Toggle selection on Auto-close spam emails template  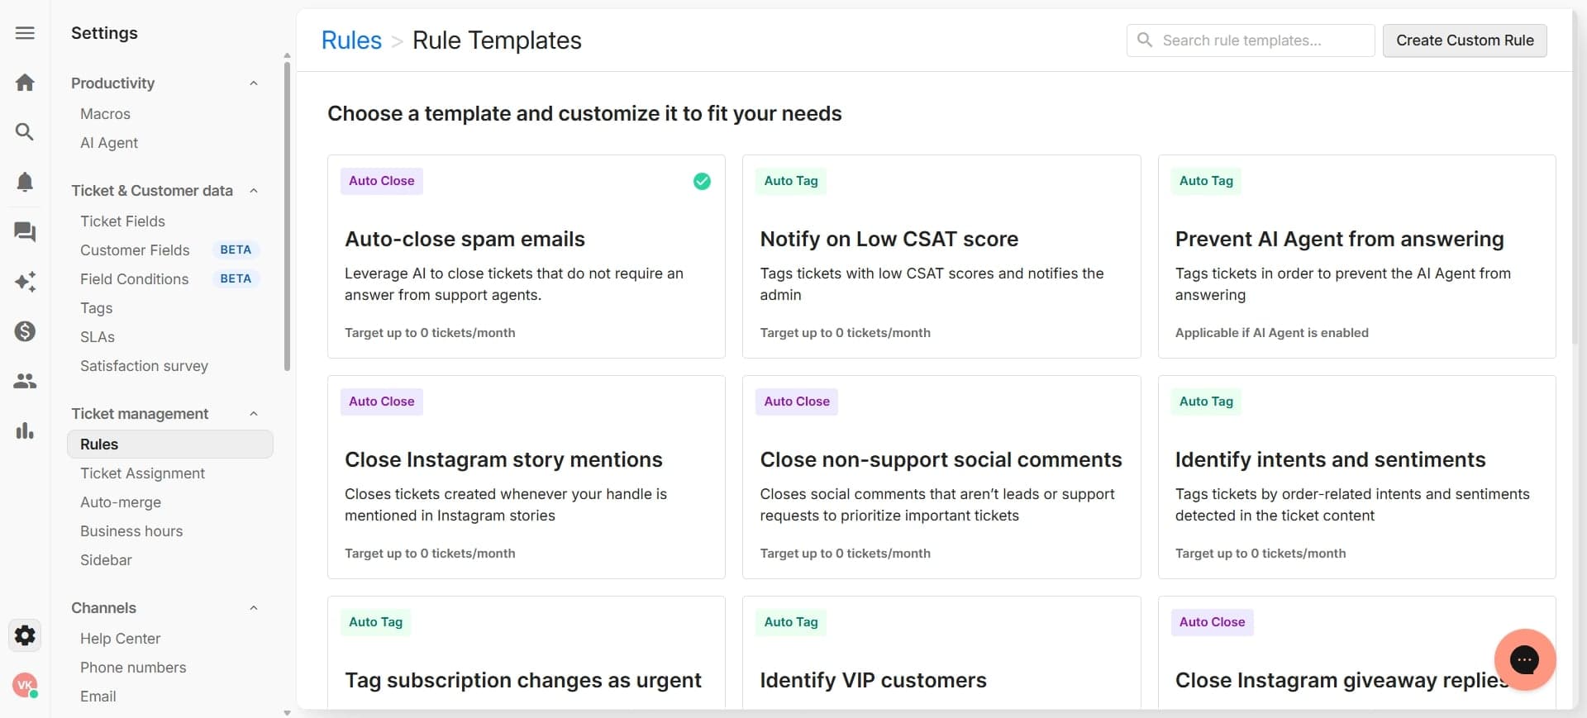[x=702, y=181]
